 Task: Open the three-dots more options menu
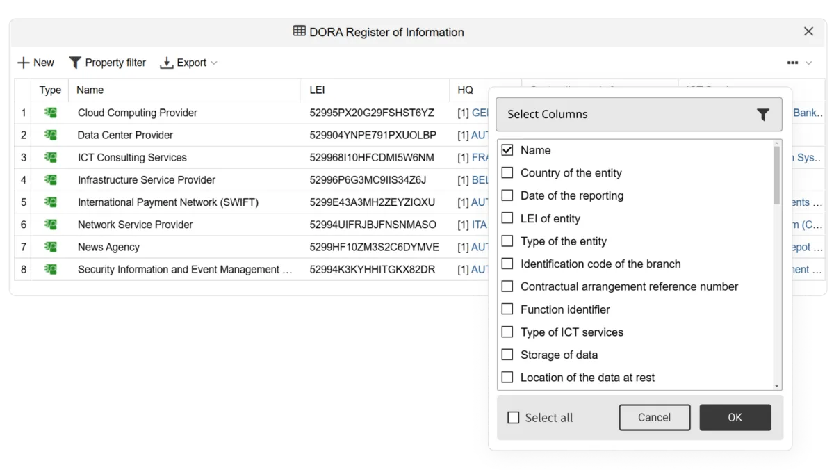792,63
